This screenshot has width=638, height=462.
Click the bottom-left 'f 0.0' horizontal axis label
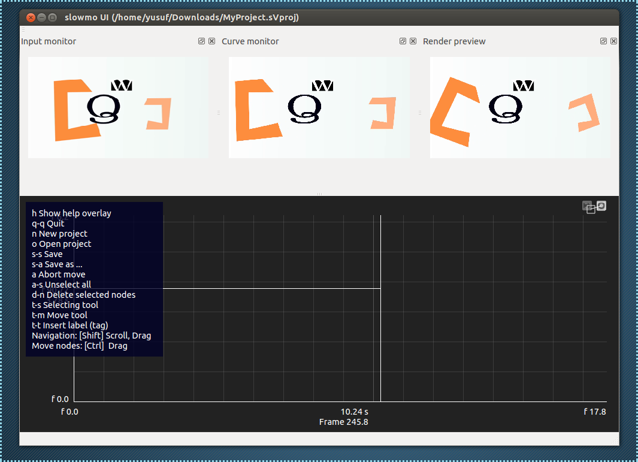tap(69, 412)
